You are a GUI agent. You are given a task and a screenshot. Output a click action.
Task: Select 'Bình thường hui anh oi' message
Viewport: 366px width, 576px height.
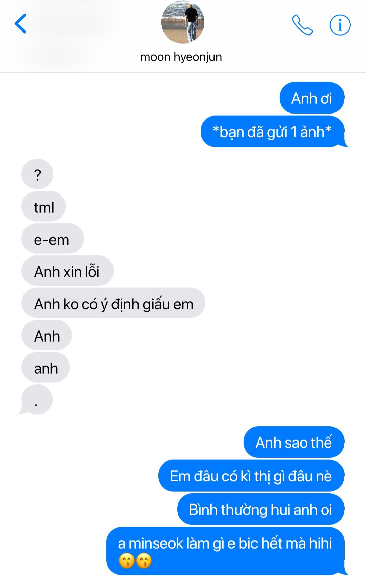[x=261, y=509]
